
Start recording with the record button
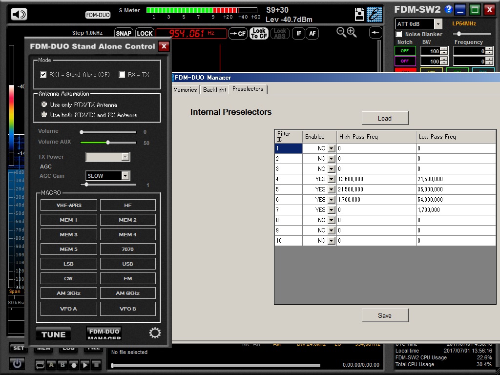(74, 364)
